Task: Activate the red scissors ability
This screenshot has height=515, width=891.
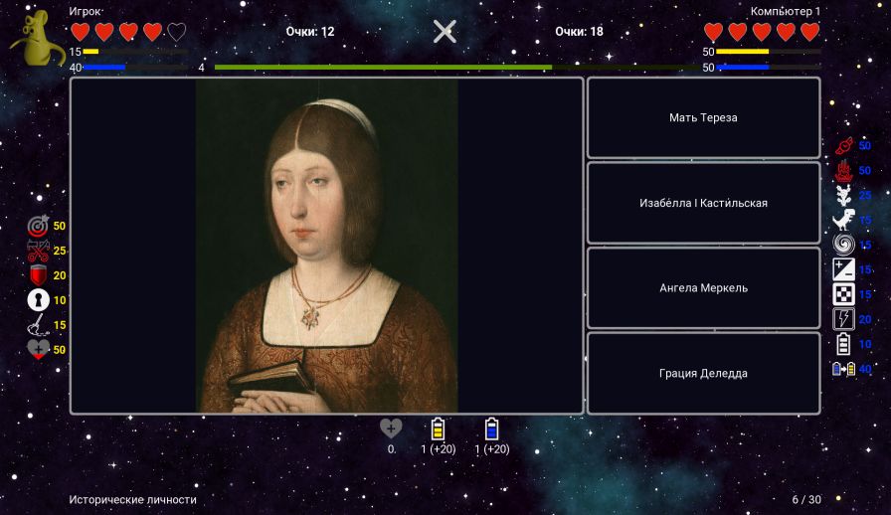Action: pos(38,252)
